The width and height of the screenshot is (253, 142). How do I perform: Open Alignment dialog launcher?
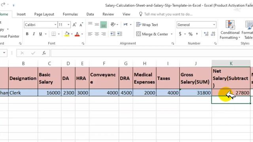173,43
